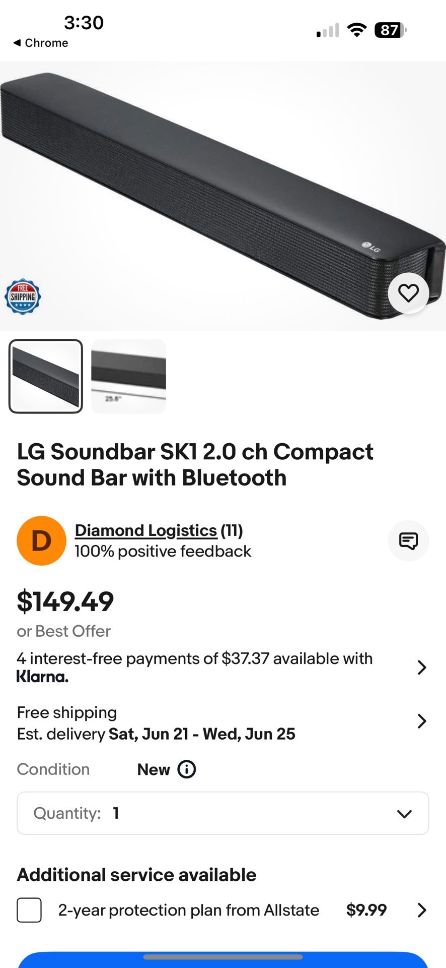Screen dimensions: 446x968
Task: Select the measurement thumbnail showing 25.6 inches
Action: 128,376
